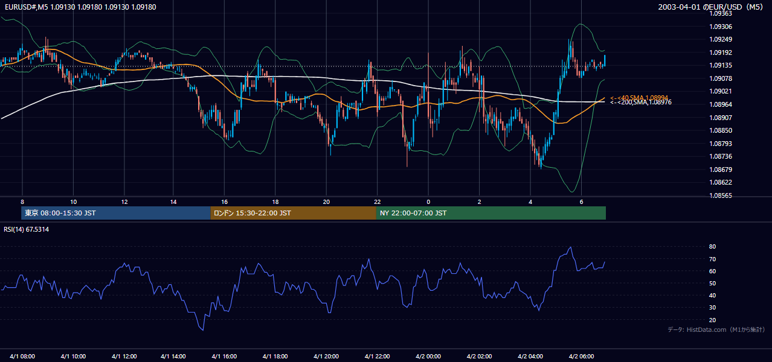
Task: Click price axis value 1.09363
Action: pyautogui.click(x=720, y=13)
